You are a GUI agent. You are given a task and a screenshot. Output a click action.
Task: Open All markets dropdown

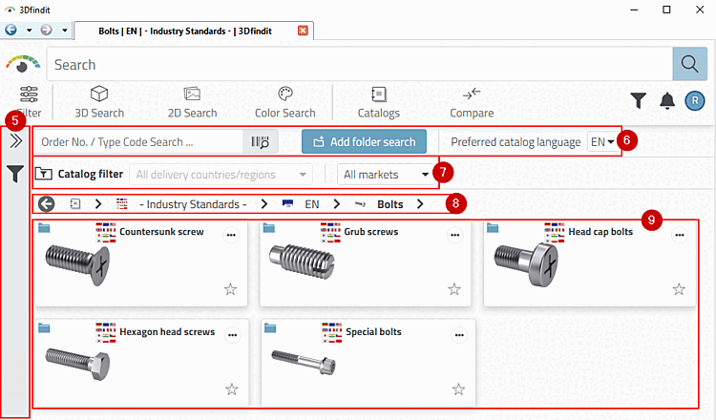387,175
